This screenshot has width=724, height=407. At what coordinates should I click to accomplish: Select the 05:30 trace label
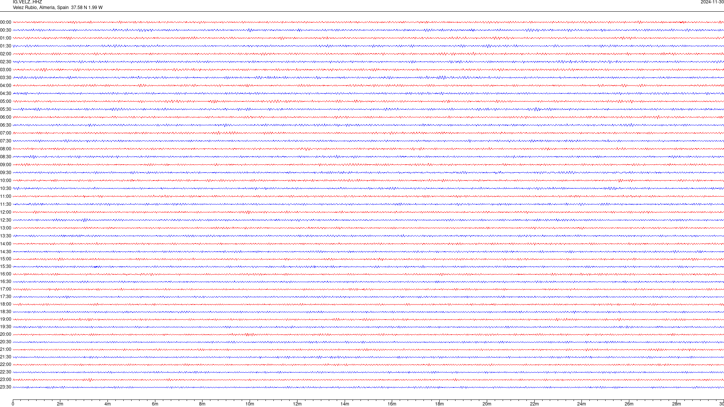point(6,109)
